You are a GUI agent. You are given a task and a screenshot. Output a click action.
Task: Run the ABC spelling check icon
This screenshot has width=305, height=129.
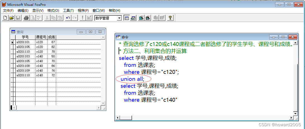[39, 18]
